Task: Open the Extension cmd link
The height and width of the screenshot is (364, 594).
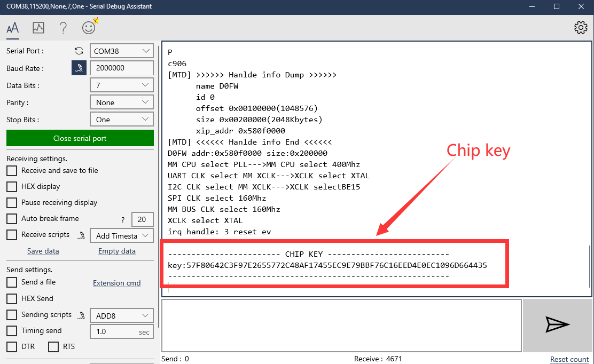Action: (x=116, y=283)
